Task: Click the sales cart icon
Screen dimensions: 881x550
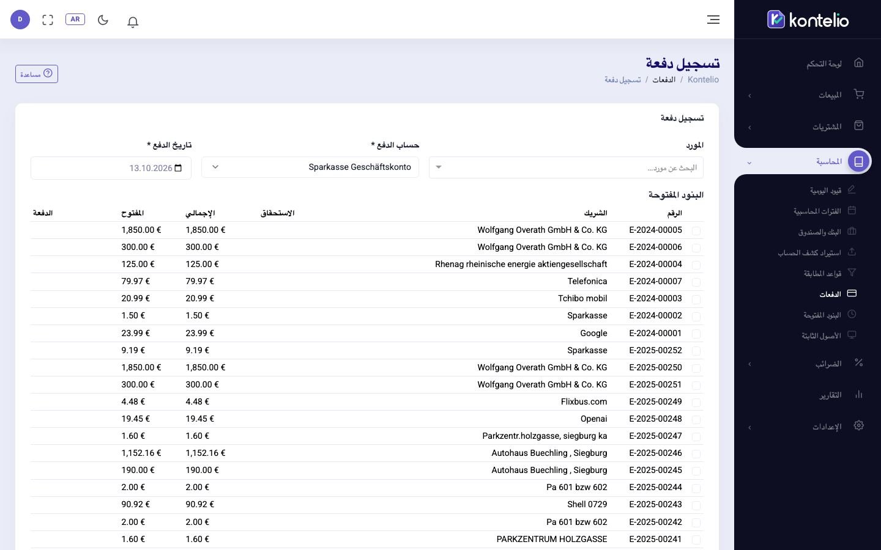Action: [x=858, y=94]
